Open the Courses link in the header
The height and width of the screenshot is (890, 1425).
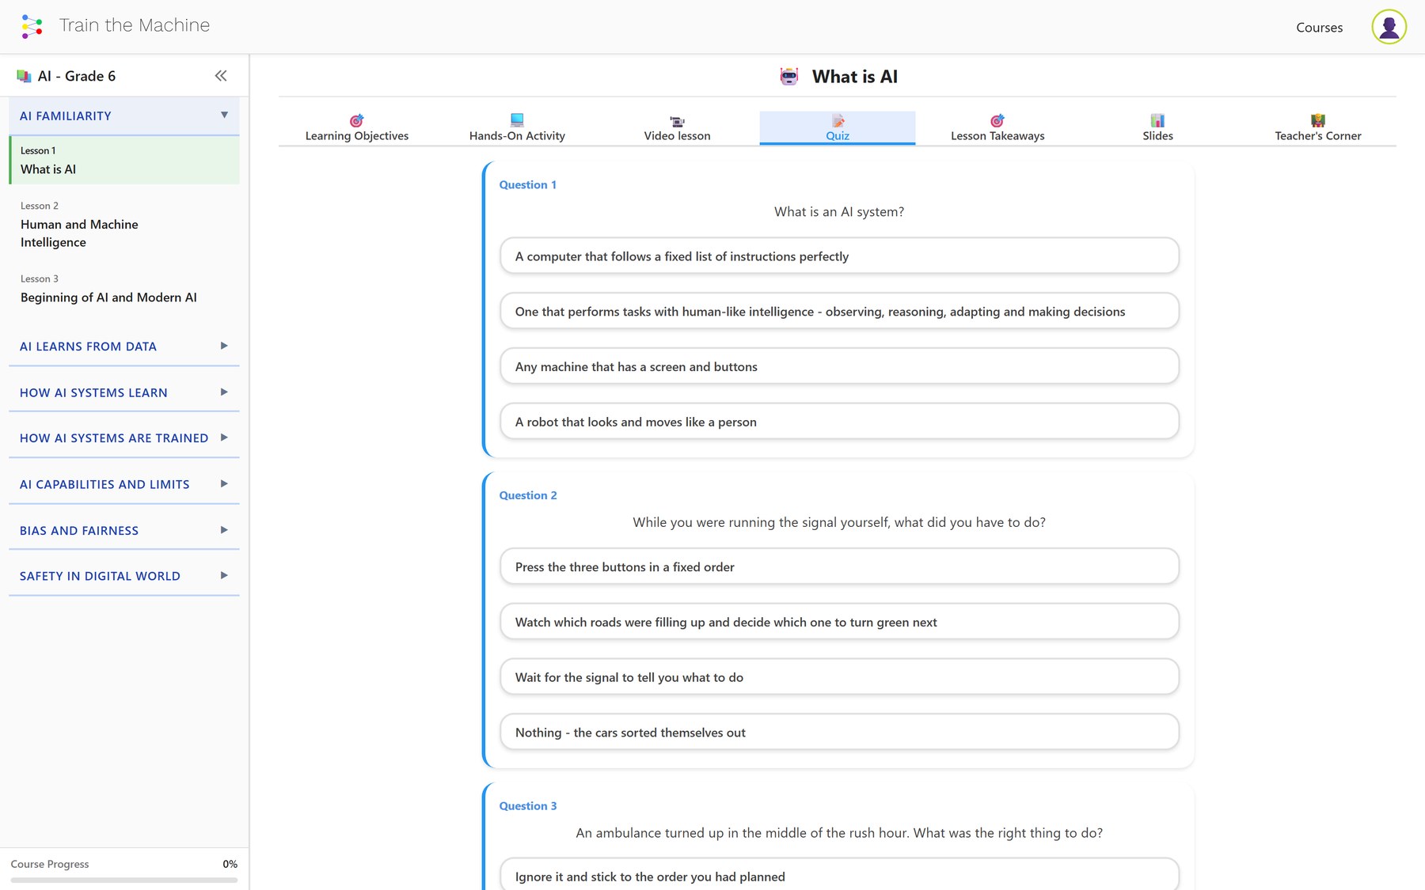[1319, 28]
